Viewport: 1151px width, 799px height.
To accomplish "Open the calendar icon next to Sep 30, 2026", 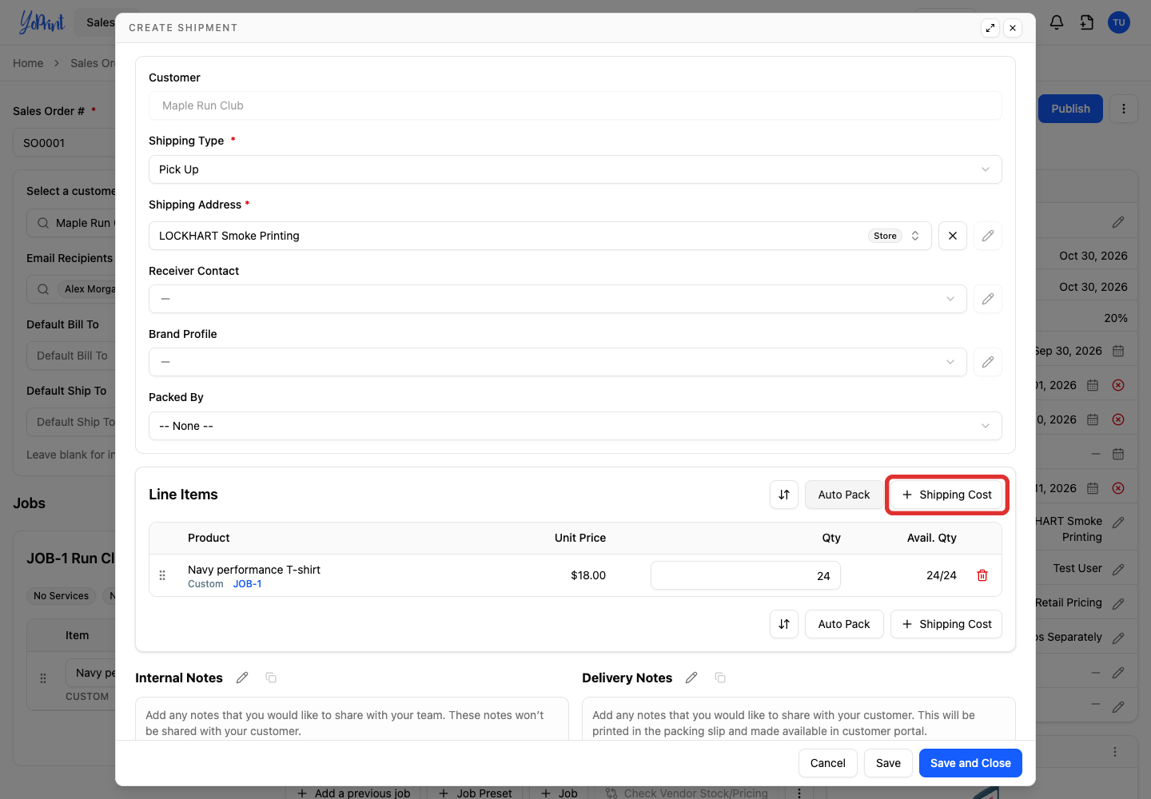I will coord(1118,351).
